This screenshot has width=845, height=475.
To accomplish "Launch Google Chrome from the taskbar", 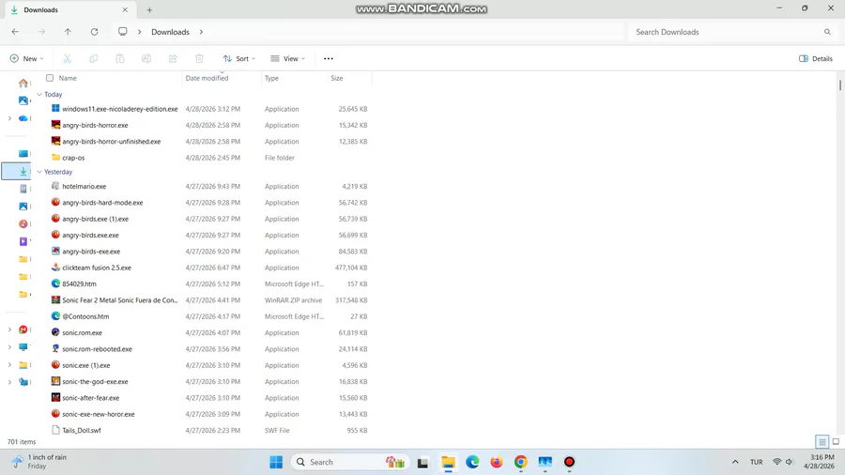I will tap(520, 462).
